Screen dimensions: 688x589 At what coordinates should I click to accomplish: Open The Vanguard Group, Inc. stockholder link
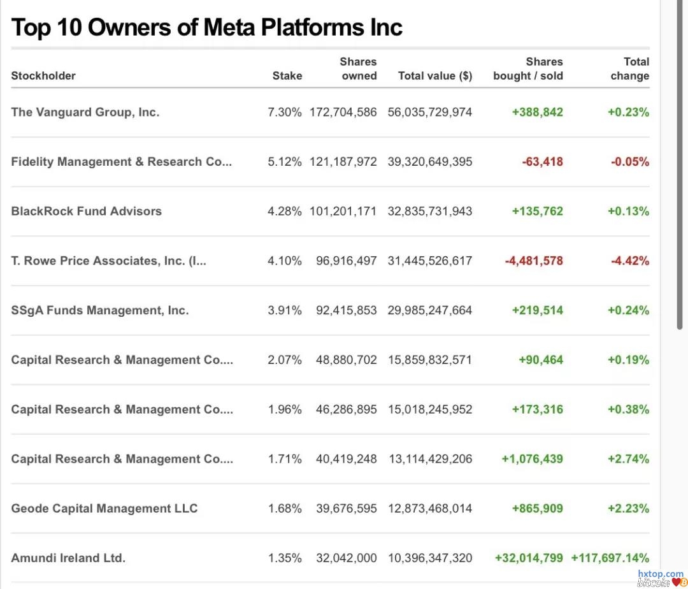point(85,112)
